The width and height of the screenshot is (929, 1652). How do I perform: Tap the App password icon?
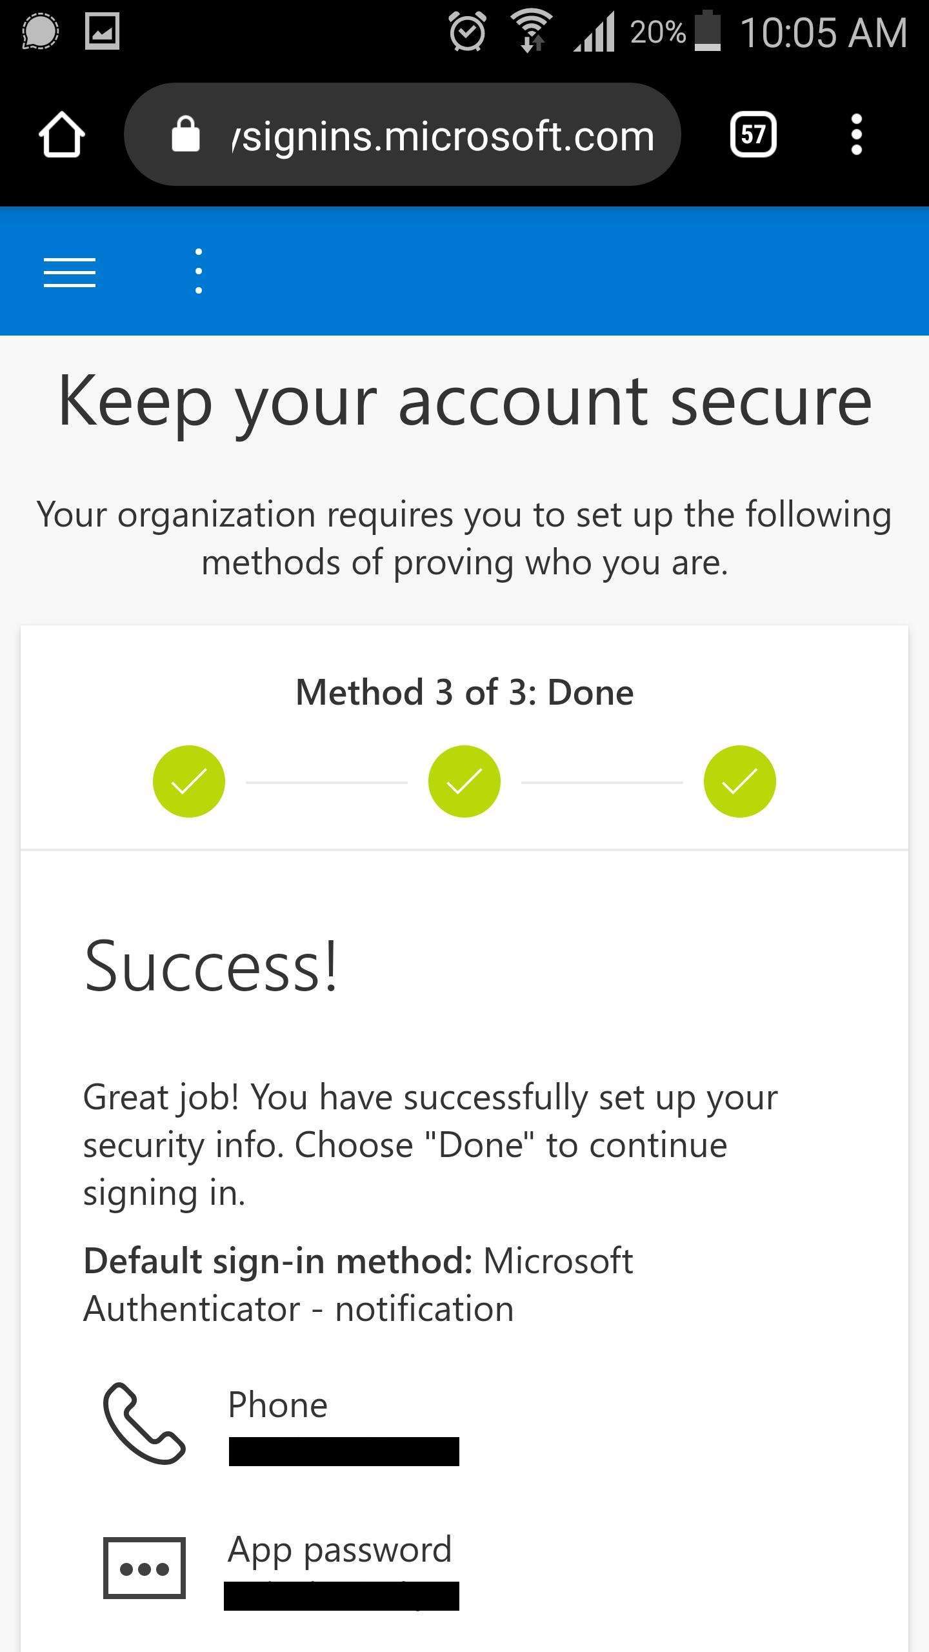(x=145, y=1568)
